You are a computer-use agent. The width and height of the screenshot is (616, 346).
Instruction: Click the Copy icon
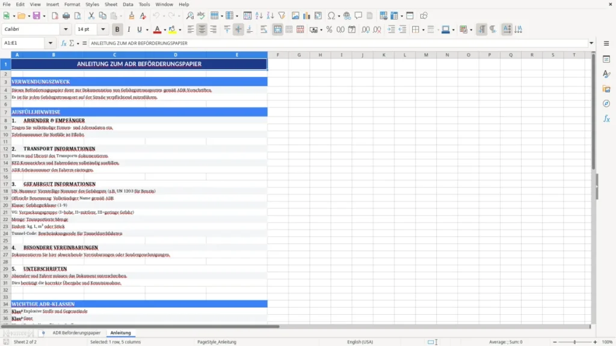point(102,16)
